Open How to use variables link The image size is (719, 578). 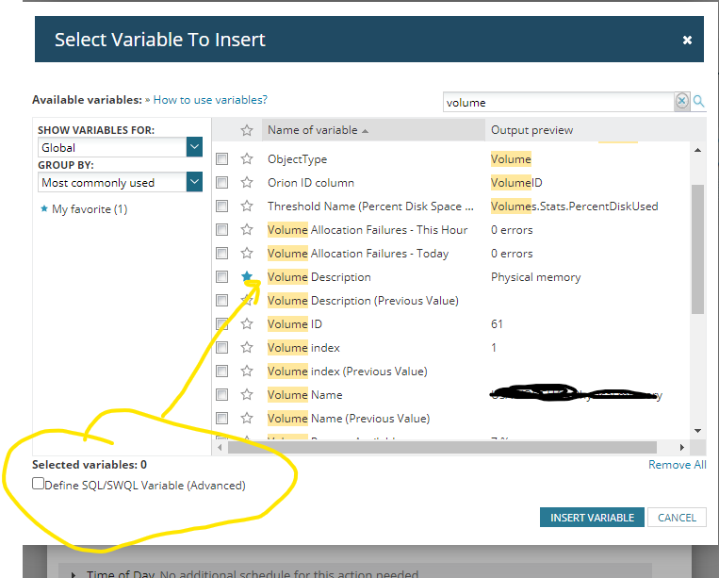click(210, 100)
